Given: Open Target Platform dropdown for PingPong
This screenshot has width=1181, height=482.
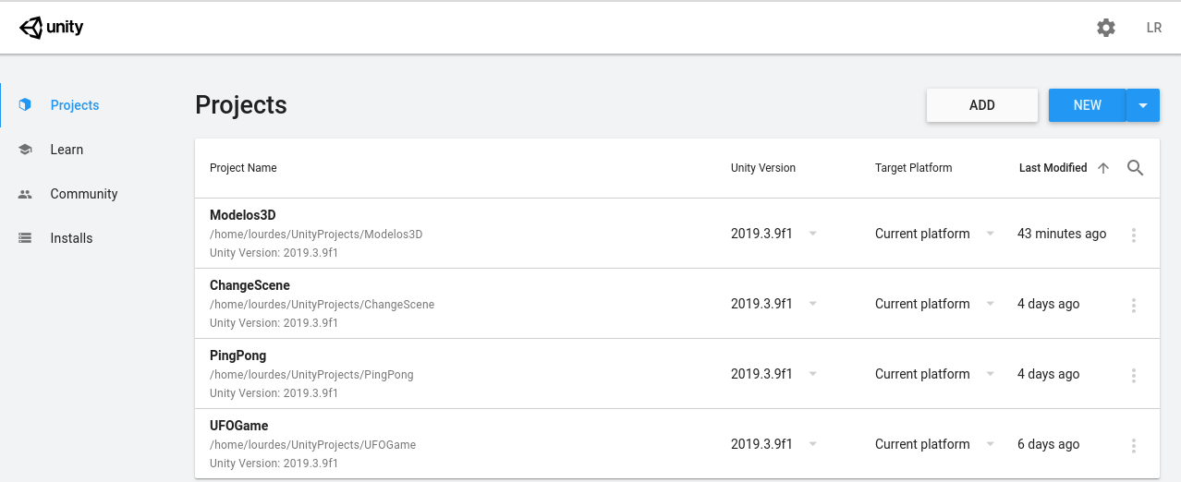Looking at the screenshot, I should point(990,374).
